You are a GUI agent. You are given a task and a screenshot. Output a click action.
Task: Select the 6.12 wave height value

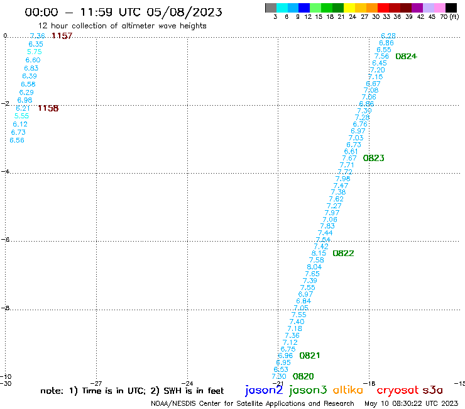20,124
